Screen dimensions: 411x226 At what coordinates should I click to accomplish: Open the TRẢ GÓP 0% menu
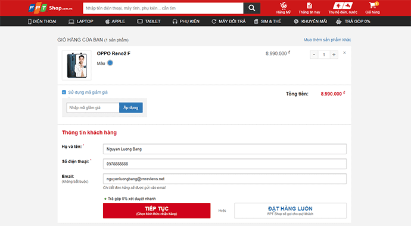(353, 21)
